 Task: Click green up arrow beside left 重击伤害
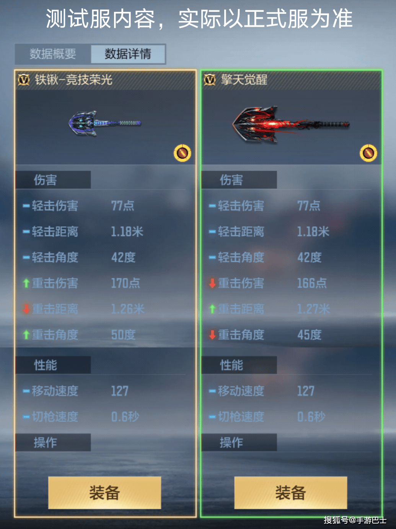click(26, 283)
